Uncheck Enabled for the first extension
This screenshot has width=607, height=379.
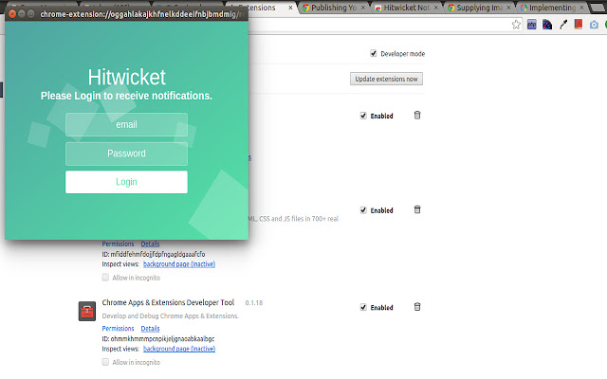[363, 116]
